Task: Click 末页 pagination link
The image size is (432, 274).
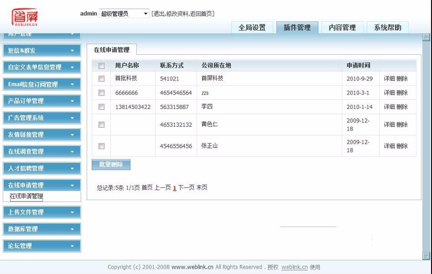Action: (202, 188)
